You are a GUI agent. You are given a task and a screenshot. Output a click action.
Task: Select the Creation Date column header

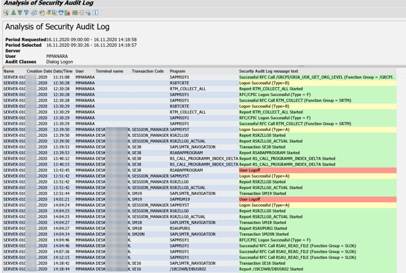click(39, 71)
